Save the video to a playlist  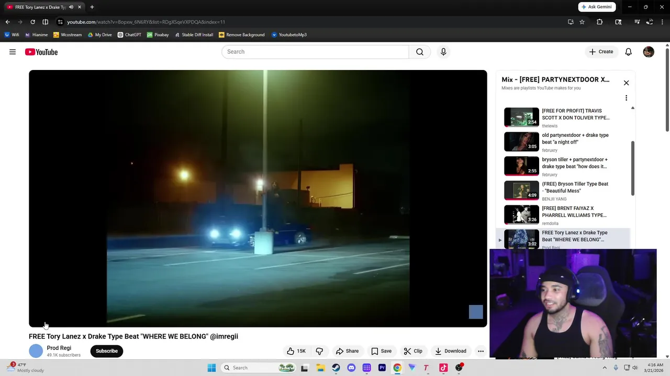pyautogui.click(x=381, y=351)
